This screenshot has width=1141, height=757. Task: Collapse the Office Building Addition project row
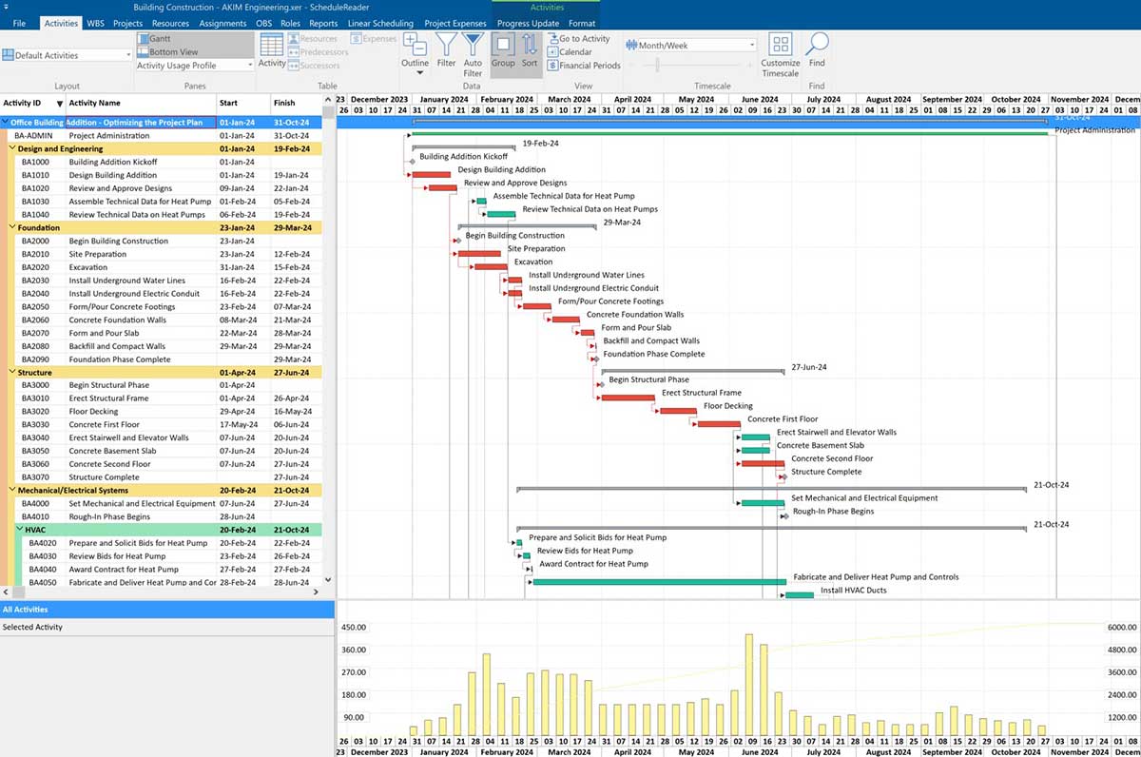click(x=5, y=122)
